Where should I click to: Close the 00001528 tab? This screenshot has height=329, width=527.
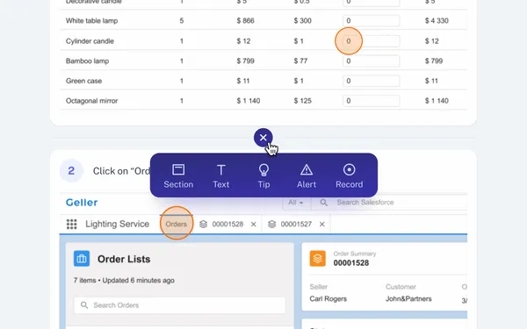click(254, 224)
